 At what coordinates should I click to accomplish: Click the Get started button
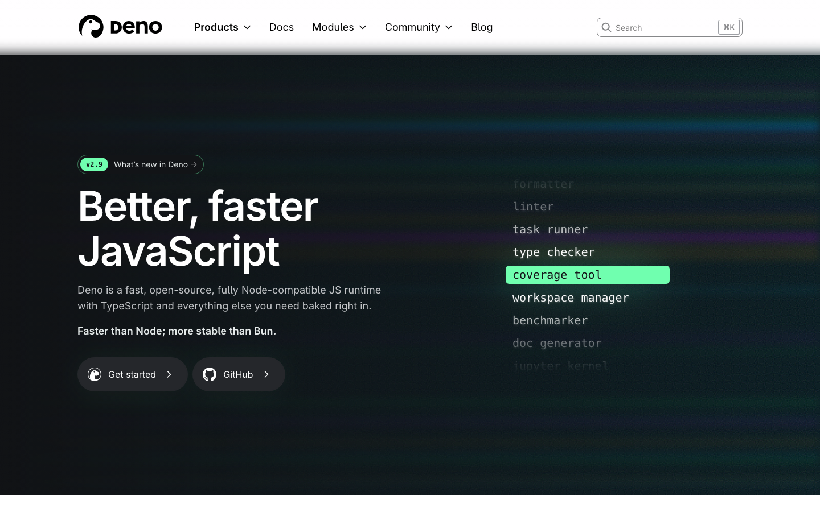[x=133, y=374]
